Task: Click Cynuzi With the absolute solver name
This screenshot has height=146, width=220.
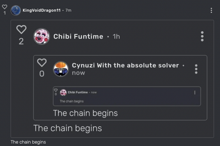Action: pos(125,65)
